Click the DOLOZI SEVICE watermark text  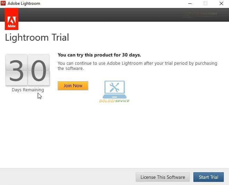pos(114,101)
